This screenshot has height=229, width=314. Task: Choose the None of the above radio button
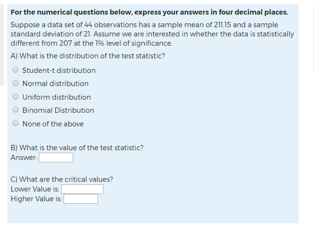[16, 124]
